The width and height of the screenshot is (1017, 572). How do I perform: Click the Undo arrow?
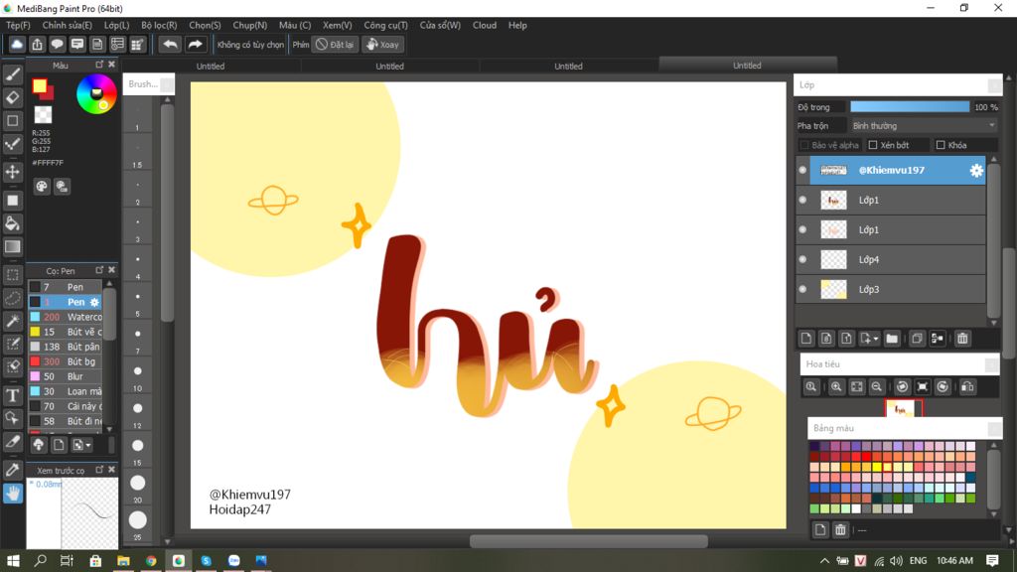[x=170, y=44]
